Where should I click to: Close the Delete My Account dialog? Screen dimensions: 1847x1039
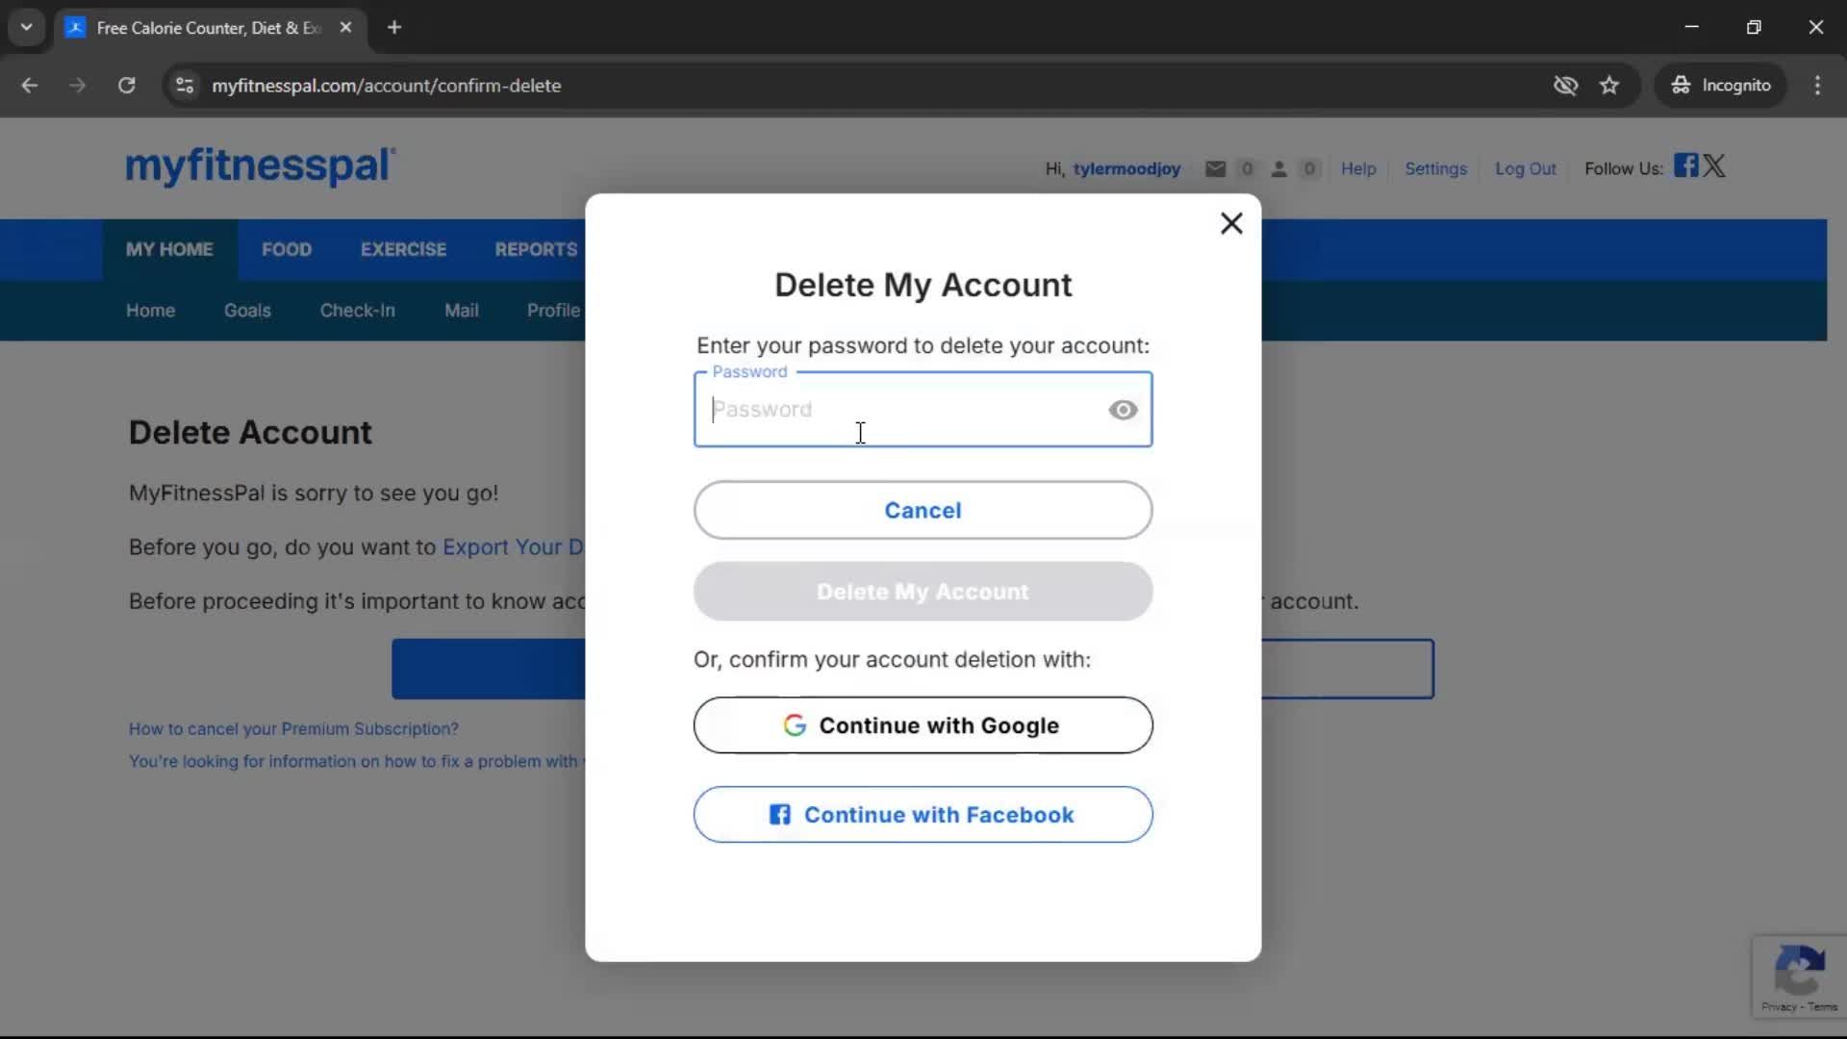pos(1231,223)
